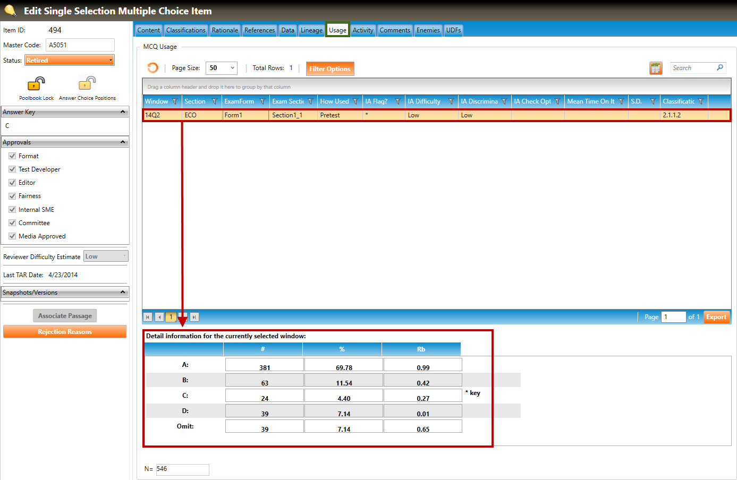This screenshot has width=737, height=480.
Task: Toggle the Format approval checkbox
Action: point(12,156)
